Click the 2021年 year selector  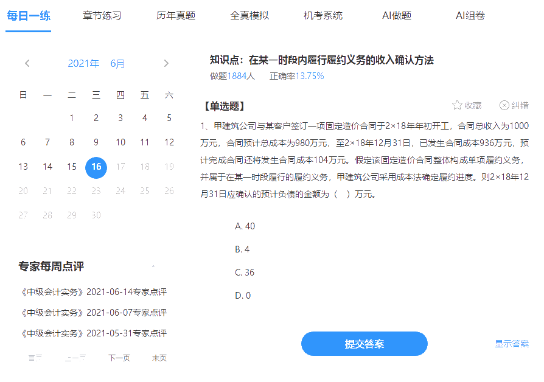click(83, 63)
